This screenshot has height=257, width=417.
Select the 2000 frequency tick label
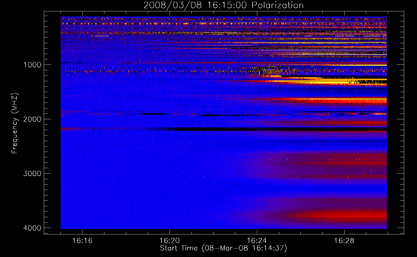pos(32,119)
